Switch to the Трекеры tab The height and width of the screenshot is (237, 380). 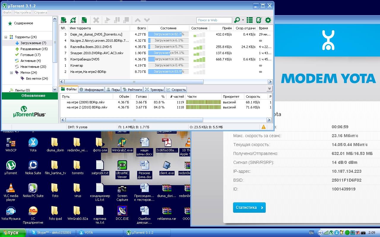coord(154,89)
